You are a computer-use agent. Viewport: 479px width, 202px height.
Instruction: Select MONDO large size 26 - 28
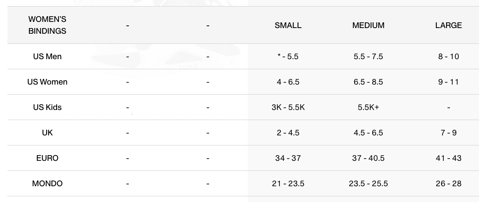[448, 184]
